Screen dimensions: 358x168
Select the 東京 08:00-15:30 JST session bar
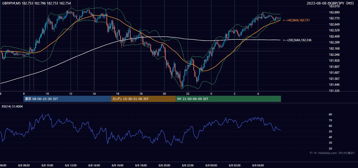coord(67,99)
